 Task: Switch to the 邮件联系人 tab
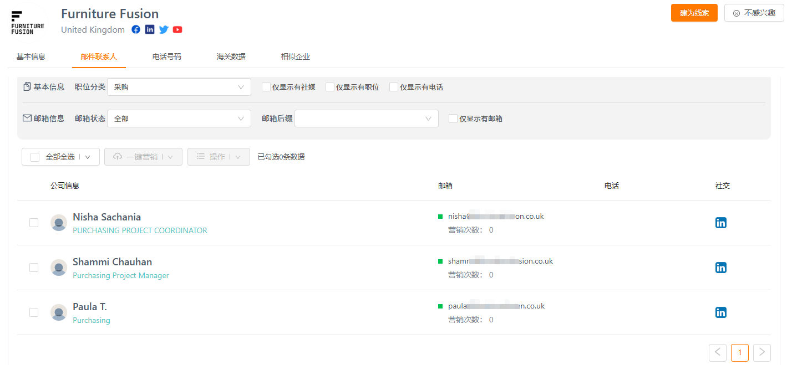[99, 56]
